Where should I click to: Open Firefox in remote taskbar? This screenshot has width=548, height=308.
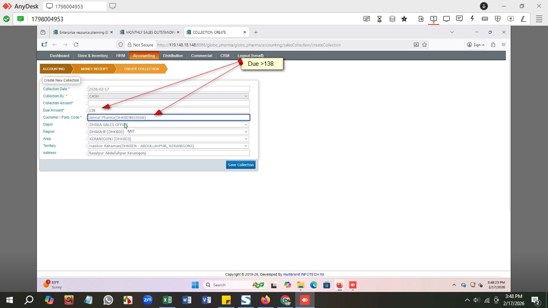click(x=339, y=285)
